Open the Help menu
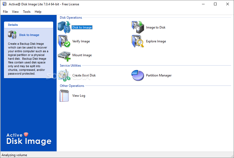Viewport: 234px width, 158px height. (38, 12)
